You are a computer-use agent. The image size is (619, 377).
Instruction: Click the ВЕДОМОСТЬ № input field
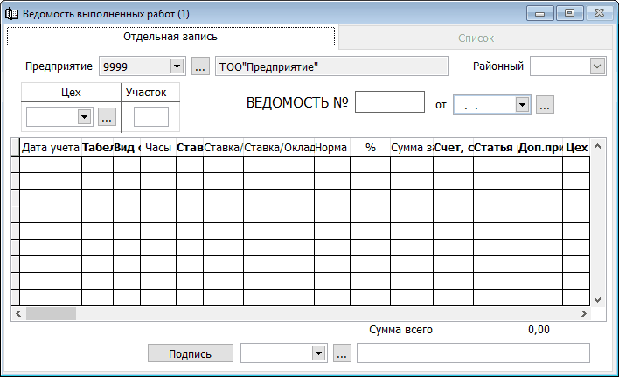pyautogui.click(x=389, y=102)
